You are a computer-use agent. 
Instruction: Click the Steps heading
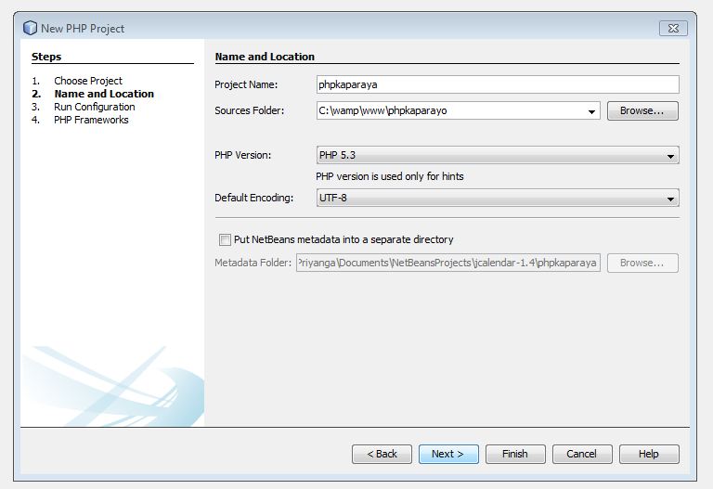coord(46,57)
